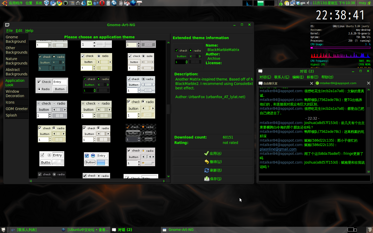373x233 pixels.
Task: Click the chat message input field
Action: point(314,178)
